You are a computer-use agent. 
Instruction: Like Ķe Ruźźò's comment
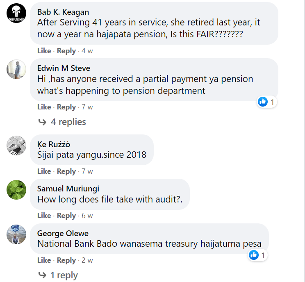(44, 171)
